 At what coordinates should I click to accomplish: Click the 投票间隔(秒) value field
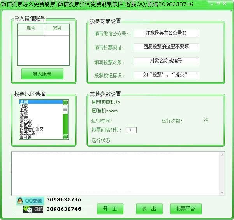point(131,130)
